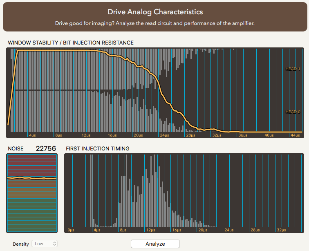Click the 36µs tick in window stability chart

242,135
